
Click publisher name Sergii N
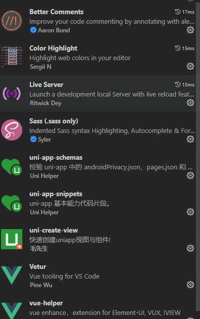coord(41,67)
